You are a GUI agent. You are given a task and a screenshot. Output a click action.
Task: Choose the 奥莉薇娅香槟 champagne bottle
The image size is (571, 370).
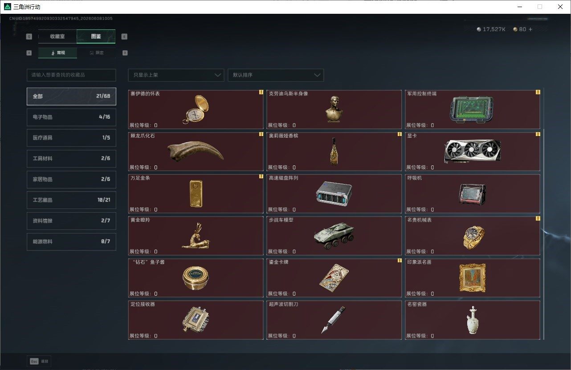334,151
